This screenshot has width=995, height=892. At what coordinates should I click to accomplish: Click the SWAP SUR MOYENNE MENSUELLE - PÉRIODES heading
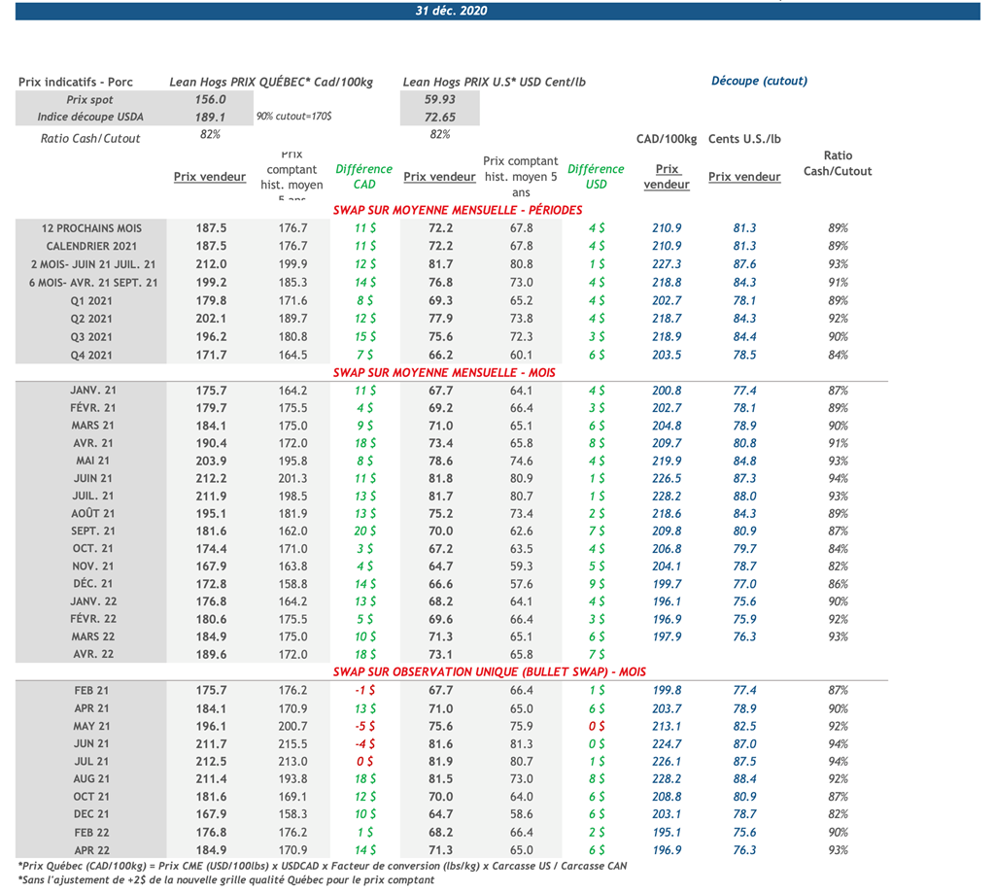coord(458,210)
